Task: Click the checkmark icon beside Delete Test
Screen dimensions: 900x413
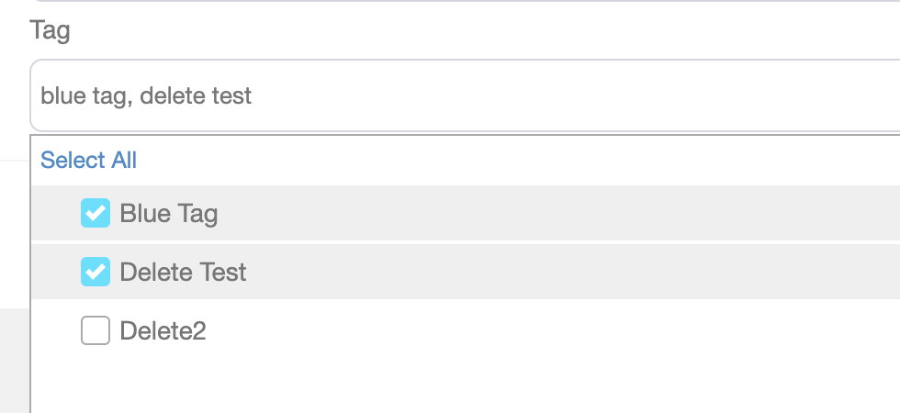Action: [96, 272]
